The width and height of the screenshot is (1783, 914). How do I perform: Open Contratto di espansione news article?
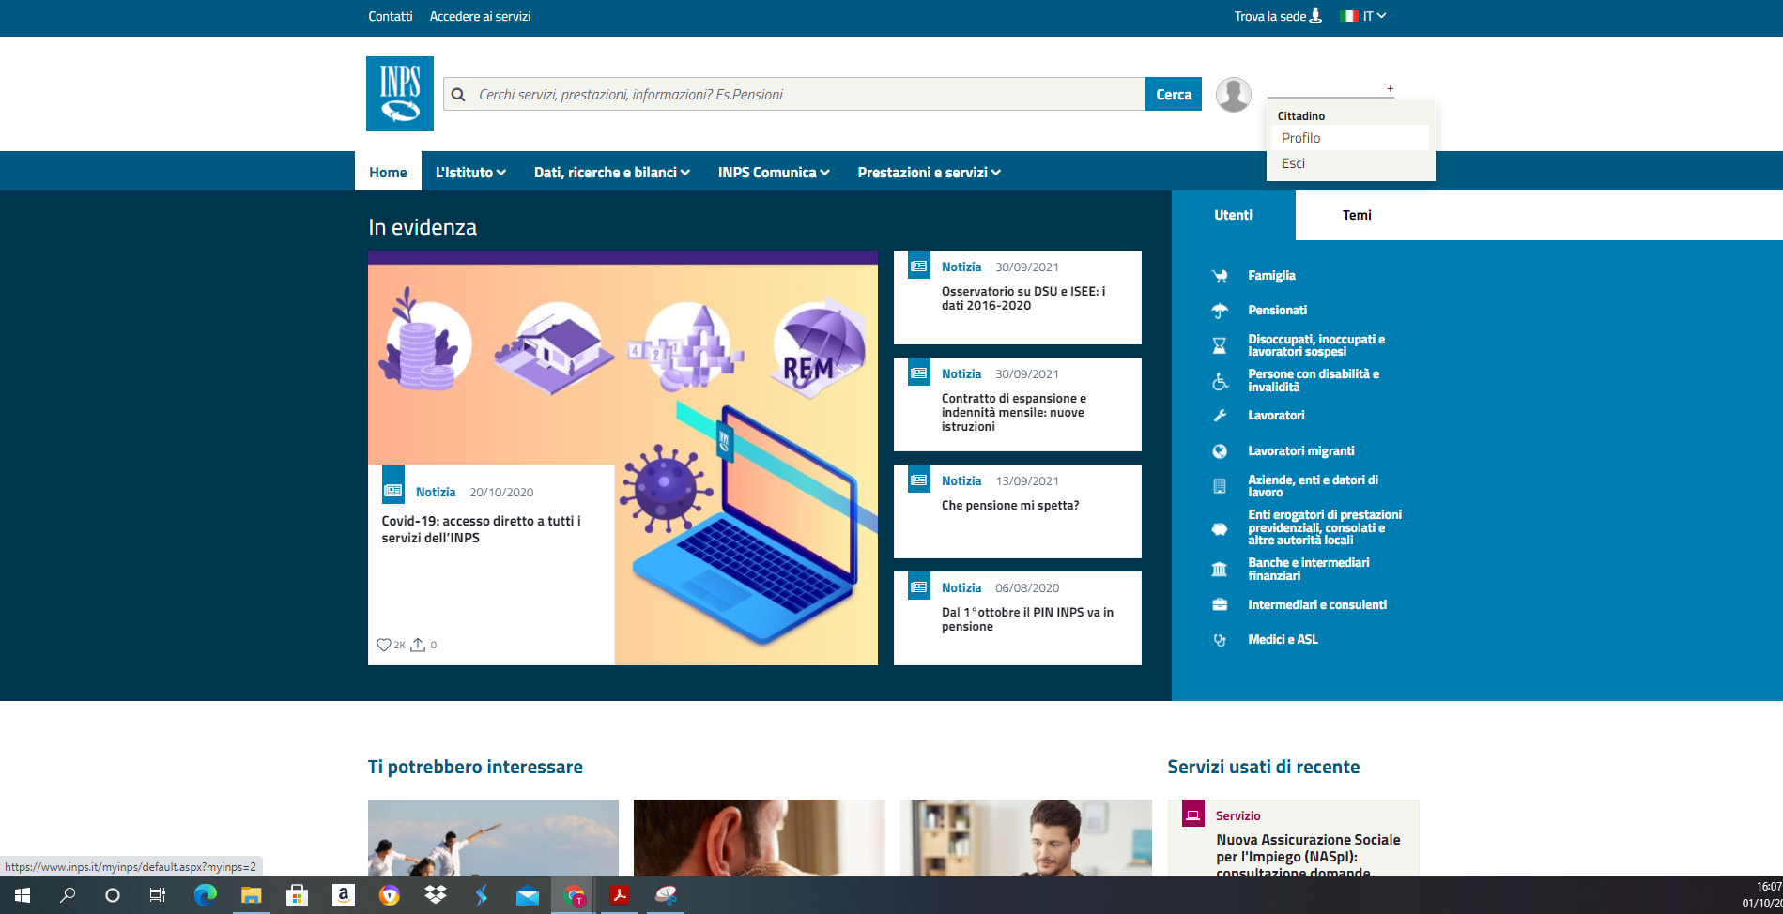pyautogui.click(x=1014, y=412)
